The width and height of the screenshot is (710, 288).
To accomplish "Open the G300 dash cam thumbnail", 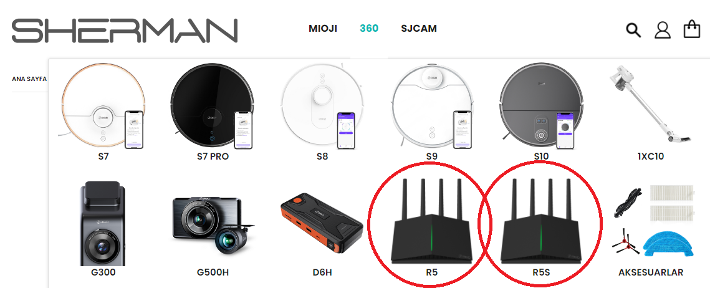I will (103, 224).
